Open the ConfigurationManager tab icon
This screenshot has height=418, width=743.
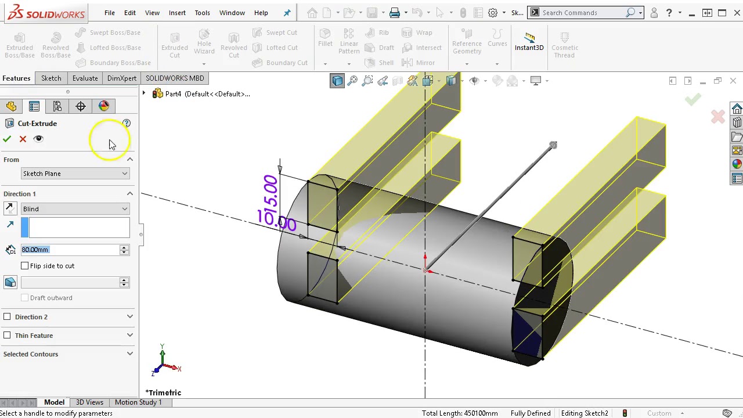57,106
